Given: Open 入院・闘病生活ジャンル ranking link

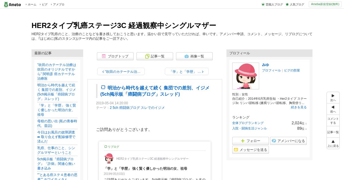Looking at the screenshot, I should click(249, 128).
